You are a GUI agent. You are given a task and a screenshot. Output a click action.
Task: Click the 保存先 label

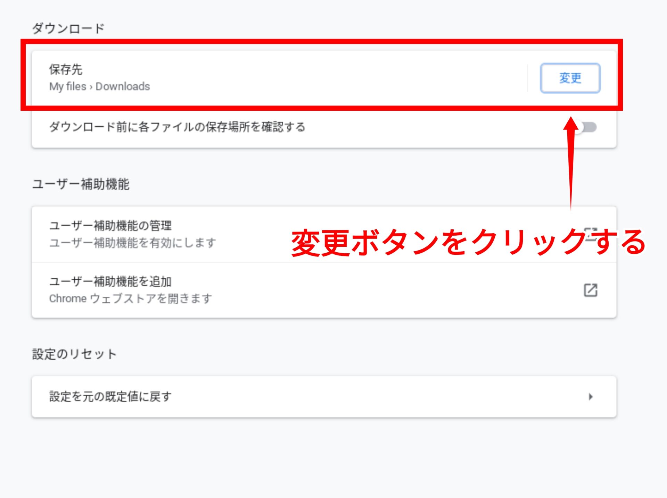[66, 69]
